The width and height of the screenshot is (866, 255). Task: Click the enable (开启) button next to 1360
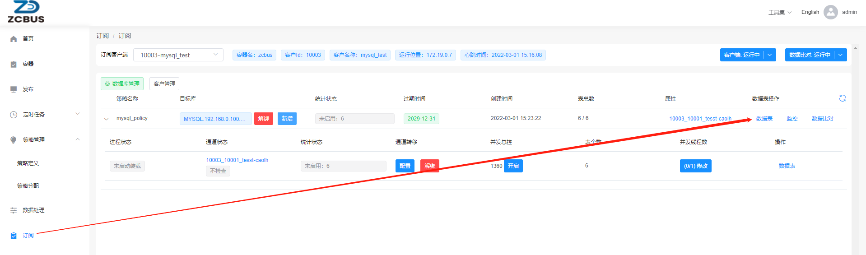513,166
